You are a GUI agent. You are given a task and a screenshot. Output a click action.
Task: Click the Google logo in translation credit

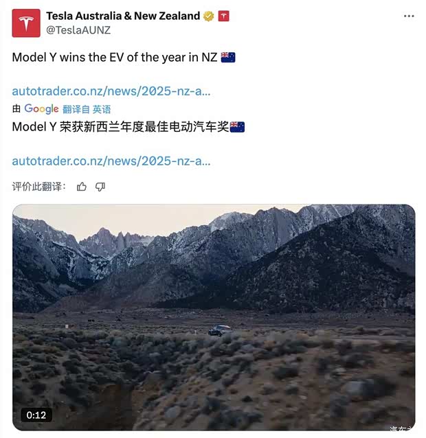point(41,108)
